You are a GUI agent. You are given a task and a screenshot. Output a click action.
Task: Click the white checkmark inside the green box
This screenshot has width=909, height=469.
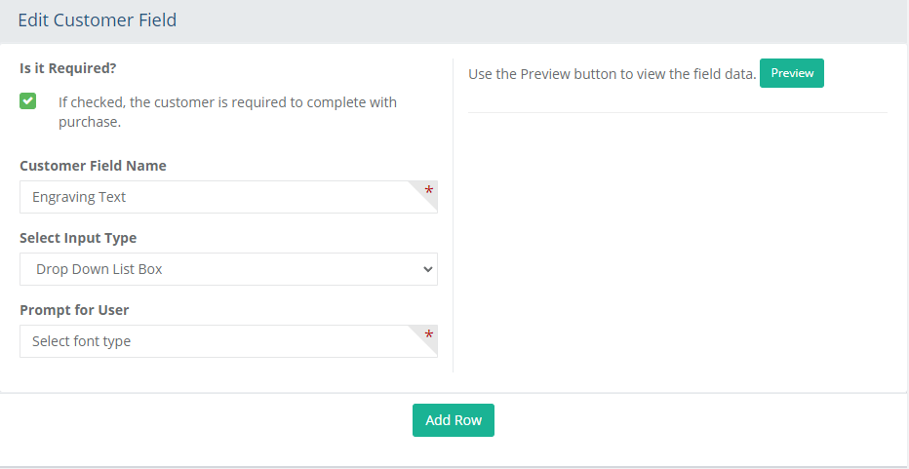click(x=28, y=100)
